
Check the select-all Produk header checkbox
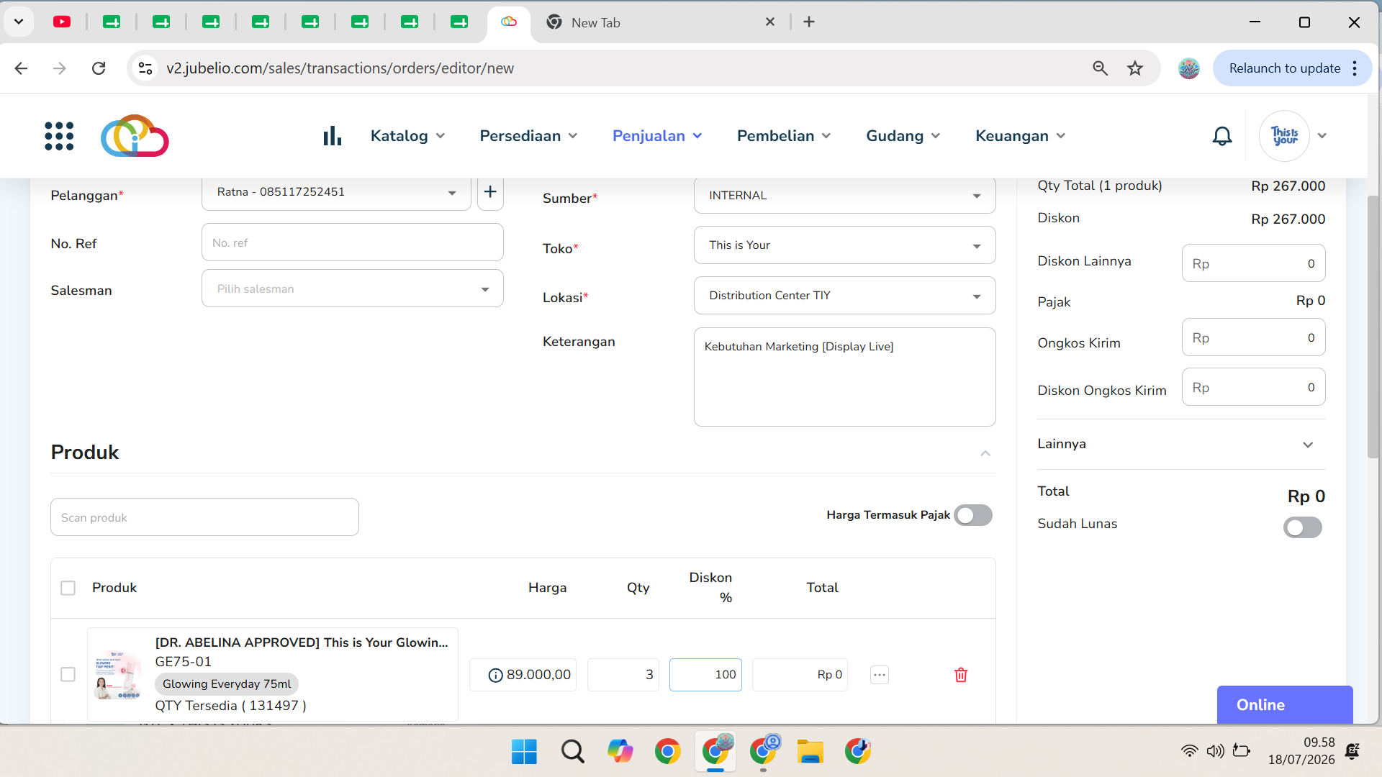[x=68, y=588]
